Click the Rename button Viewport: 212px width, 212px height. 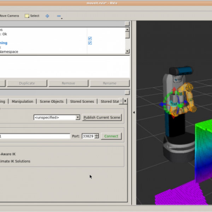110,83
